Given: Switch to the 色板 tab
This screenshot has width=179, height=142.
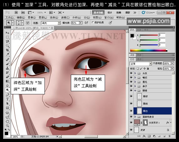Looking at the screenshot, I should pyautogui.click(x=139, y=30).
